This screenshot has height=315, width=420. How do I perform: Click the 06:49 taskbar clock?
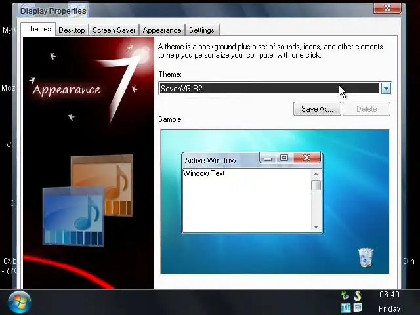coord(389,295)
